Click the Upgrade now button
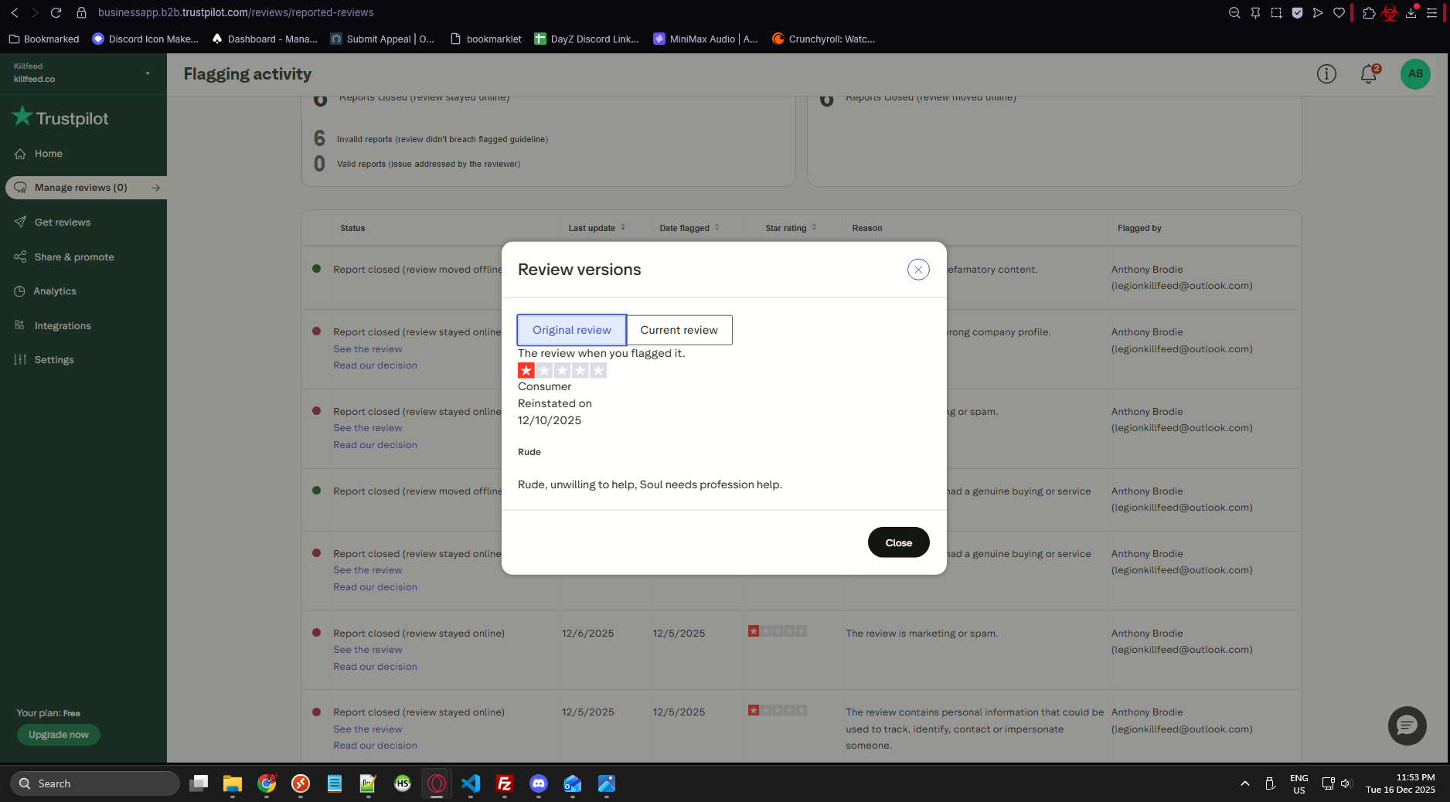Viewport: 1450px width, 802px height. [x=59, y=735]
